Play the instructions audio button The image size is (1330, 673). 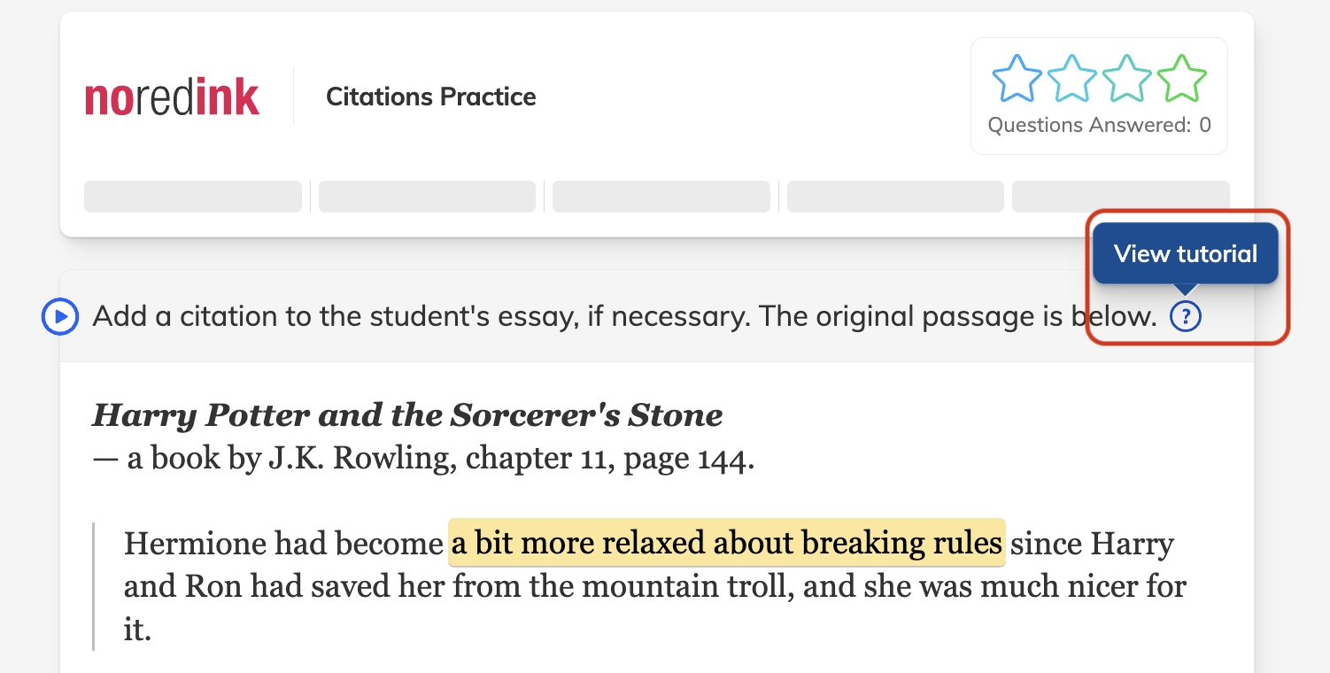[x=61, y=317]
